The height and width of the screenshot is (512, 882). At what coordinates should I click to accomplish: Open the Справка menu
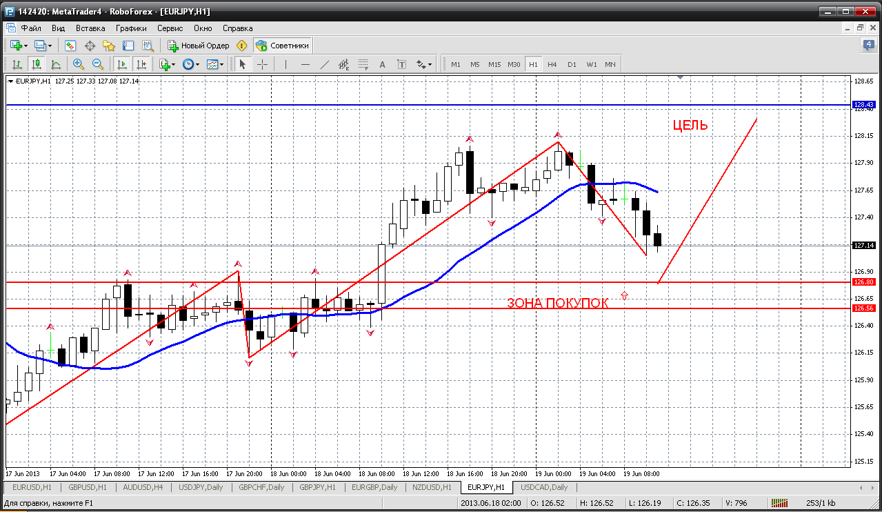tap(238, 28)
